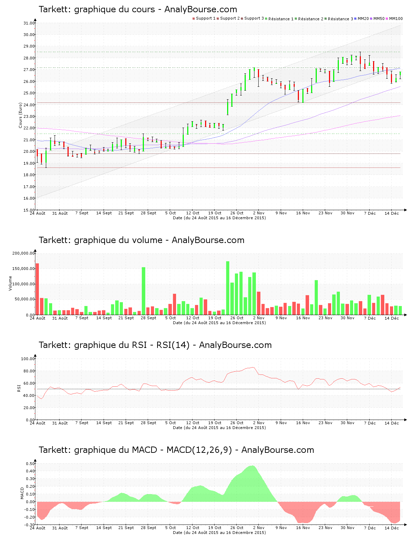Image resolution: width=420 pixels, height=542 pixels.
Task: Click the date range caption under the volume chart
Action: pyautogui.click(x=219, y=323)
